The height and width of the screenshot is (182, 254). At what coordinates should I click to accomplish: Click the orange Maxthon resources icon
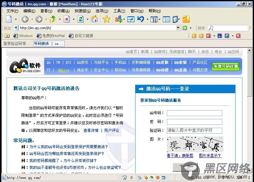(186, 19)
